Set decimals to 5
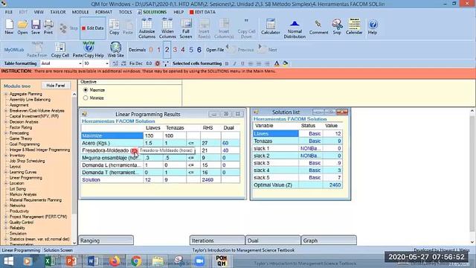The image size is (476, 268). pyautogui.click(x=191, y=50)
